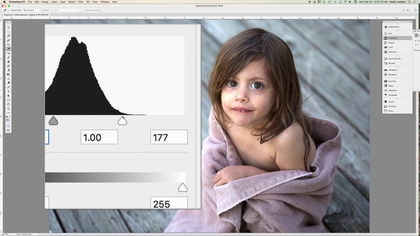Click the foreground color swatch
The width and height of the screenshot is (420, 236).
click(x=8, y=120)
